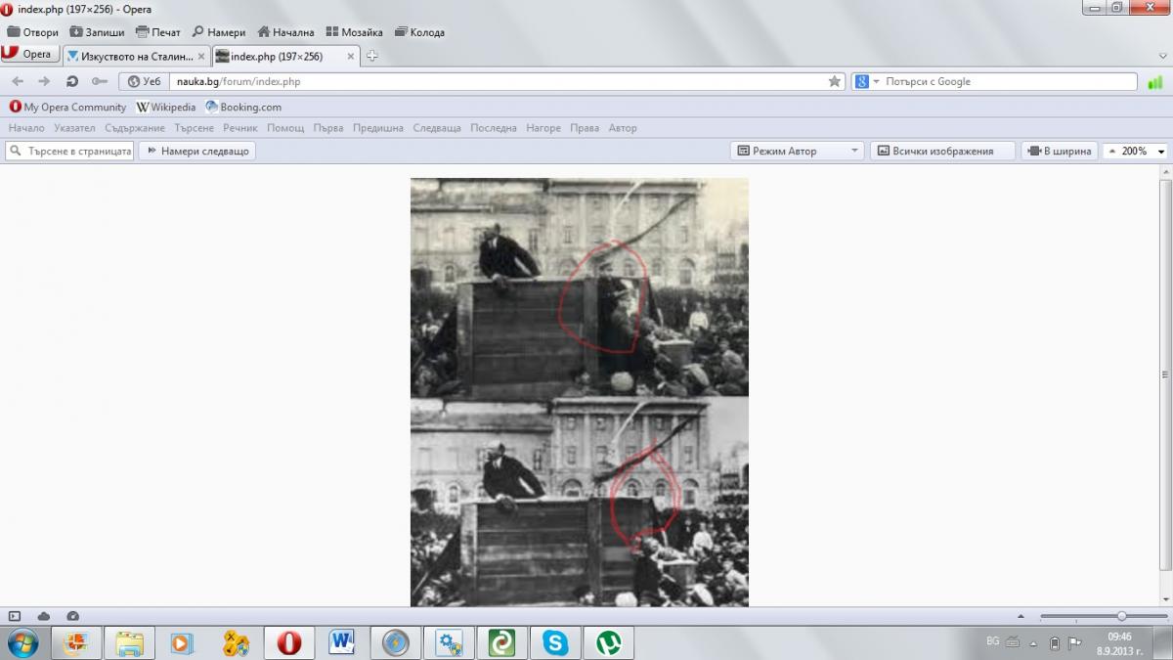Click the Колода (Cascade) windows button
Viewport: 1173px width, 660px height.
[x=419, y=32]
